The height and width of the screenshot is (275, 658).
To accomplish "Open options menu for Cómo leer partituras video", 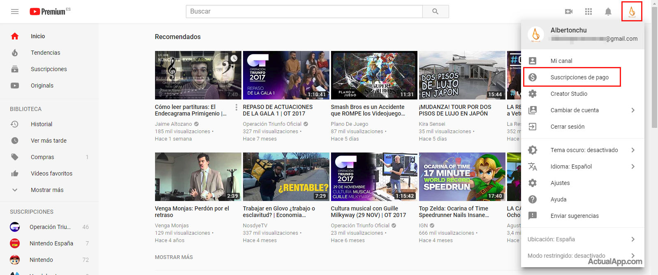I will pyautogui.click(x=236, y=107).
